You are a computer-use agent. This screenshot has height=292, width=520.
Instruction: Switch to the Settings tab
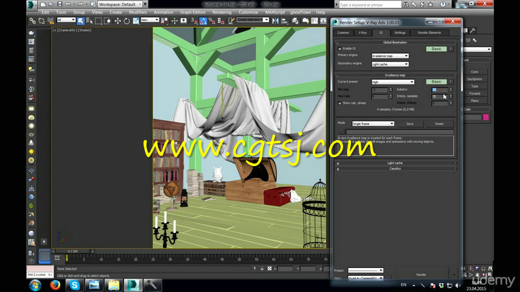pos(400,33)
